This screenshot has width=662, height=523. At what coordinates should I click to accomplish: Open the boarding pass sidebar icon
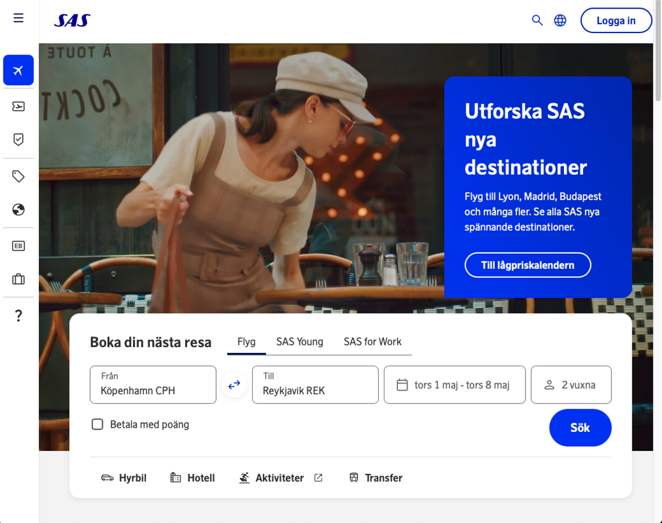click(x=18, y=106)
